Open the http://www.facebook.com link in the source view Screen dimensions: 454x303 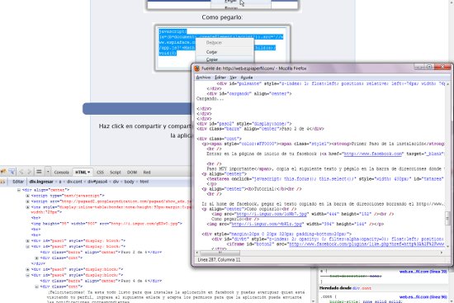click(373, 154)
